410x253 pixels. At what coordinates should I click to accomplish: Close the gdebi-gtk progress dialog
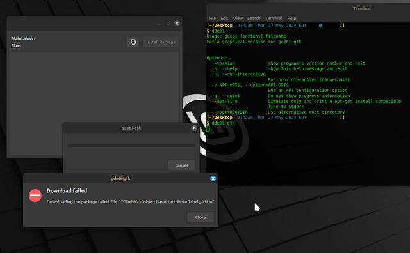[x=194, y=128]
